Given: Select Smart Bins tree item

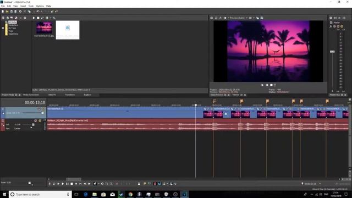Looking at the screenshot, I should tap(13, 34).
